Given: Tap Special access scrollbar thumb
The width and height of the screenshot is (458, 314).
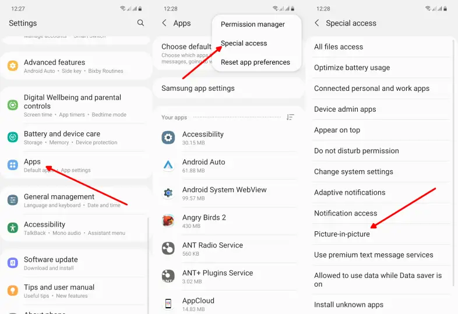Looking at the screenshot, I should tap(453, 163).
